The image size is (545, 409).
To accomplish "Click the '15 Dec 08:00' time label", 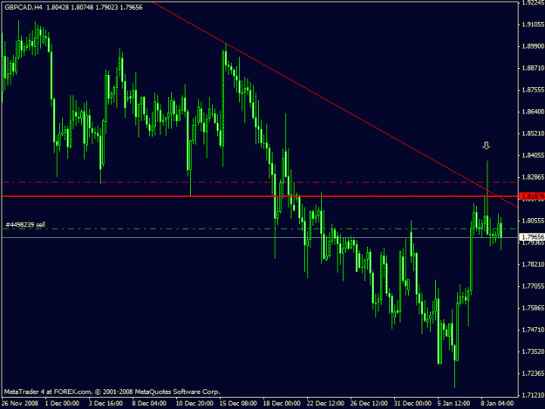I will 238,404.
